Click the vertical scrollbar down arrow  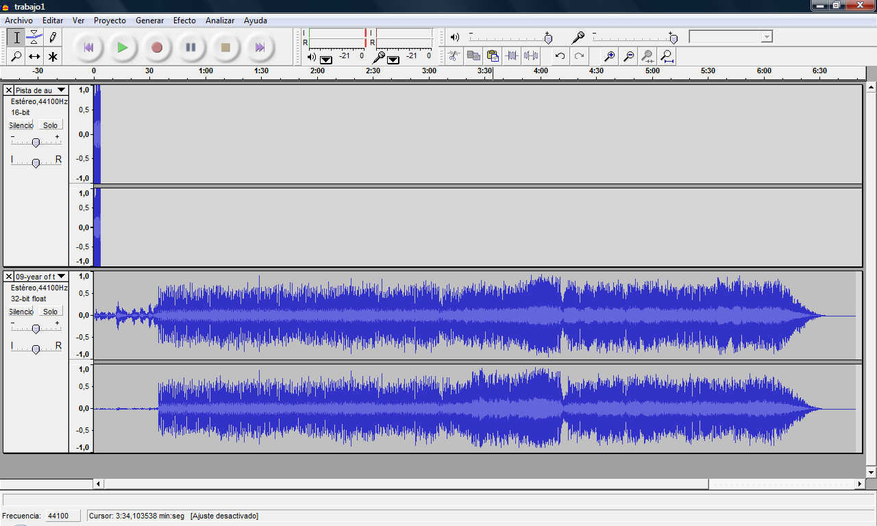pyautogui.click(x=871, y=473)
